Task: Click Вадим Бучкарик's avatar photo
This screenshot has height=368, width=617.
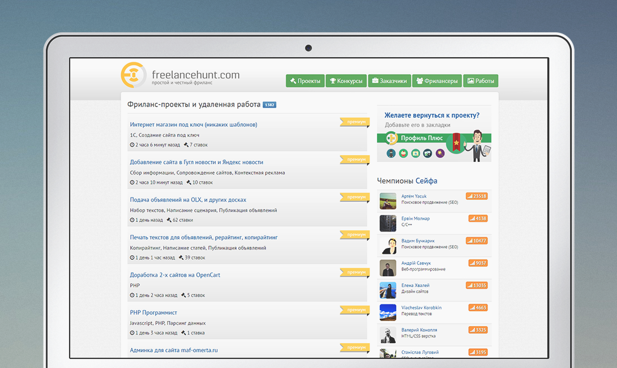Action: [388, 246]
